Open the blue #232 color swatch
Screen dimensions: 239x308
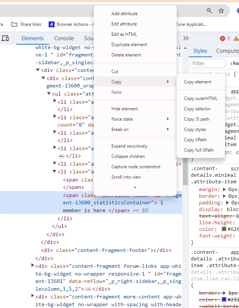[224, 300]
